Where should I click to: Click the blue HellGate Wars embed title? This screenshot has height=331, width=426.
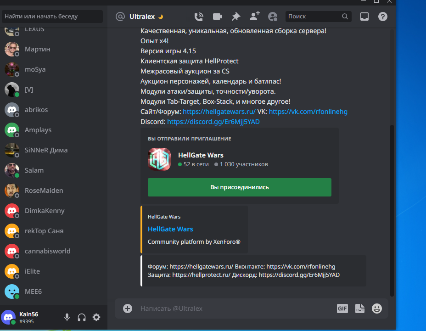(x=170, y=229)
